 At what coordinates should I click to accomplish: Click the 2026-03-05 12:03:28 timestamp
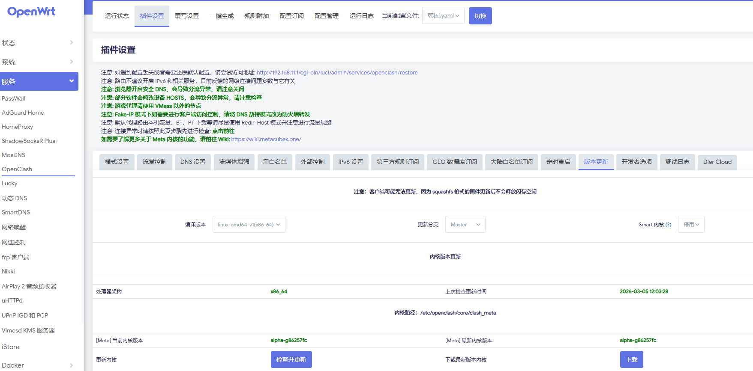point(644,291)
